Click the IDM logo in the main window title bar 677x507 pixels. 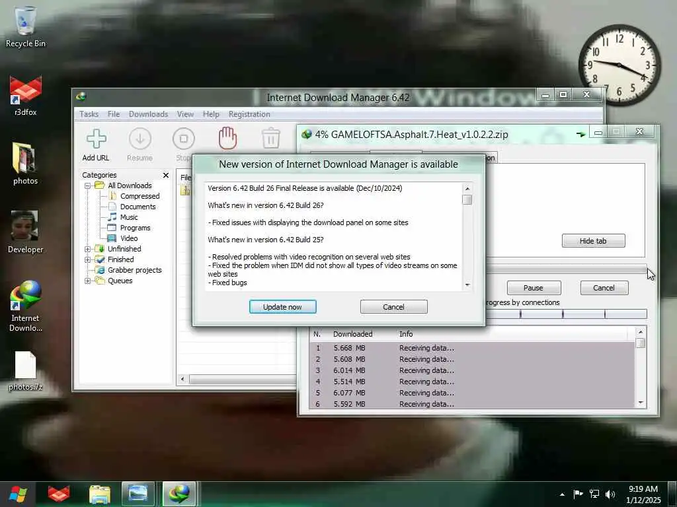81,96
